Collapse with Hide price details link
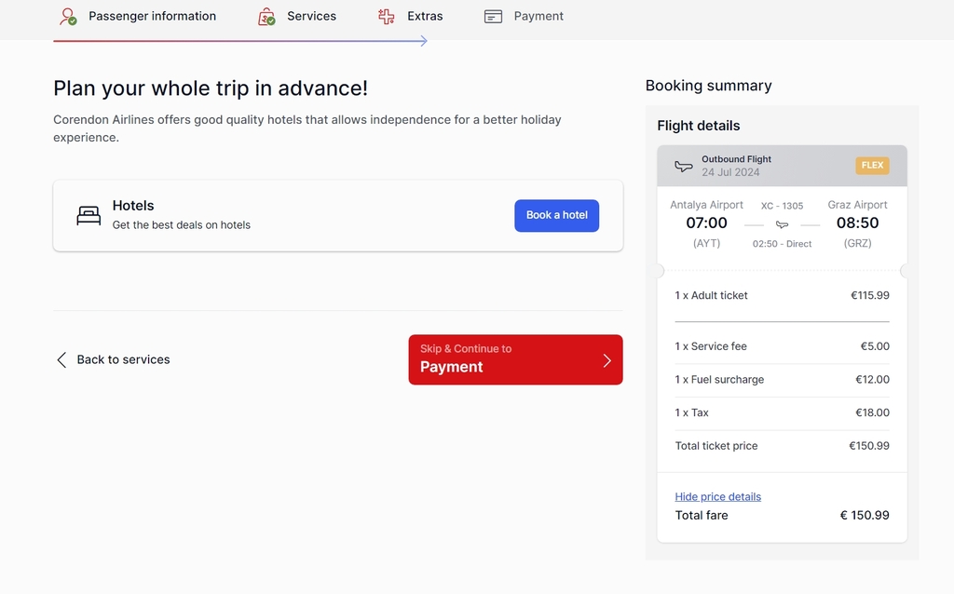The height and width of the screenshot is (594, 954). click(x=718, y=497)
